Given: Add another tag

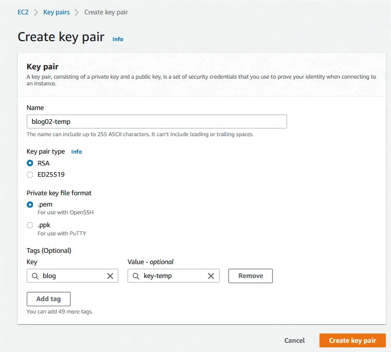Looking at the screenshot, I should click(48, 299).
